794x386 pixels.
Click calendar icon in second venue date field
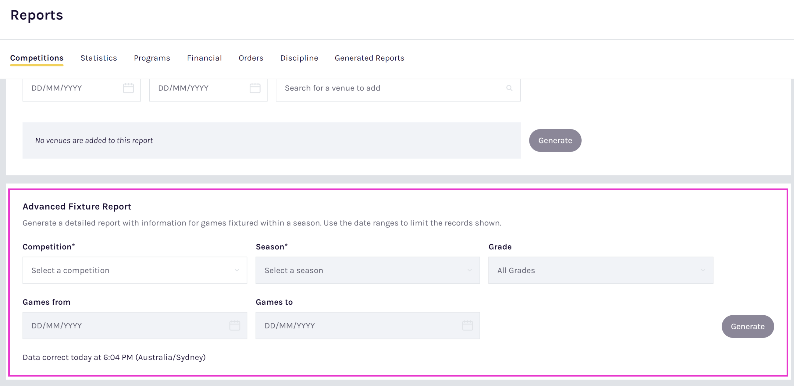pyautogui.click(x=255, y=88)
